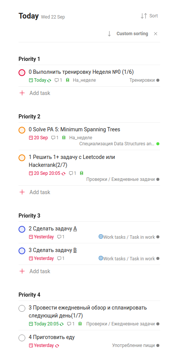
Task: Open comments on the Сделать задачу B task
Action: [x=61, y=258]
